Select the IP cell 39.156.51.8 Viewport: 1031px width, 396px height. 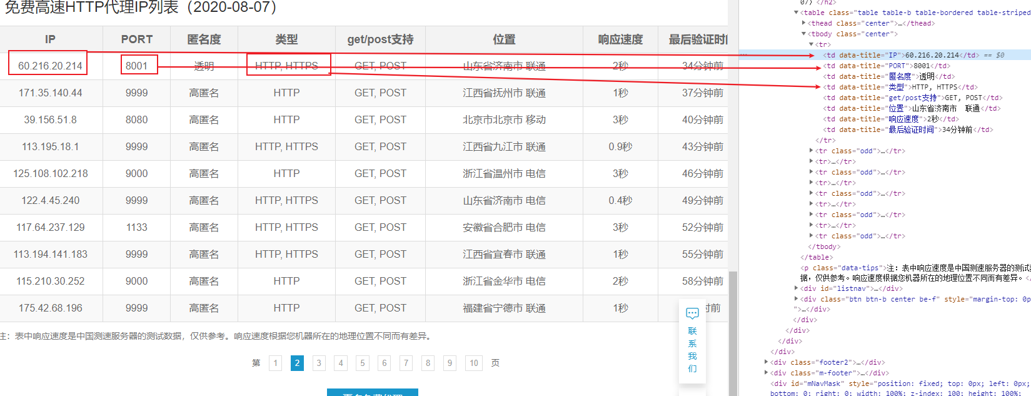(51, 119)
